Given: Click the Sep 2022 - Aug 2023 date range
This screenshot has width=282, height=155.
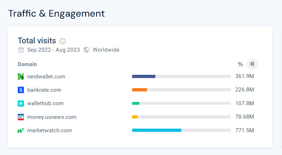Looking at the screenshot, I should coord(54,50).
